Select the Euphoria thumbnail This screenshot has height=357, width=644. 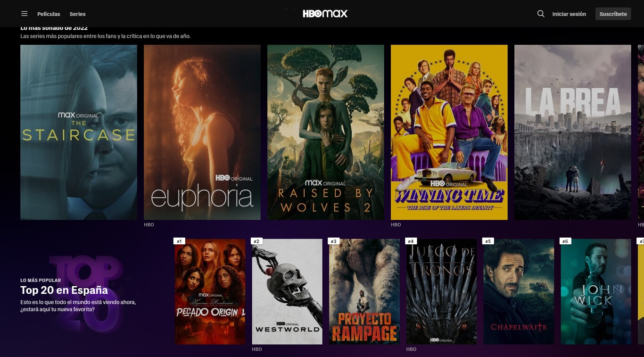202,132
